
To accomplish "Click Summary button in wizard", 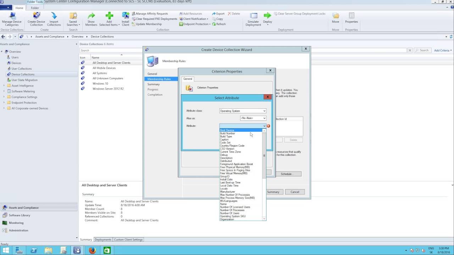I will pos(273,192).
